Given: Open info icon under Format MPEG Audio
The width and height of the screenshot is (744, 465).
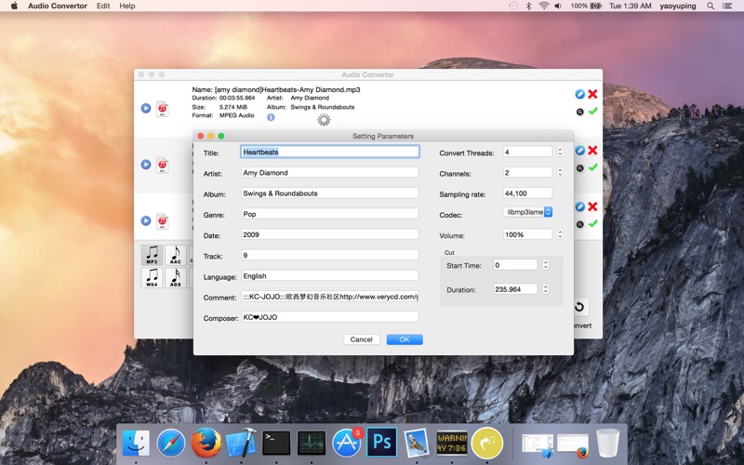Looking at the screenshot, I should pos(271,117).
